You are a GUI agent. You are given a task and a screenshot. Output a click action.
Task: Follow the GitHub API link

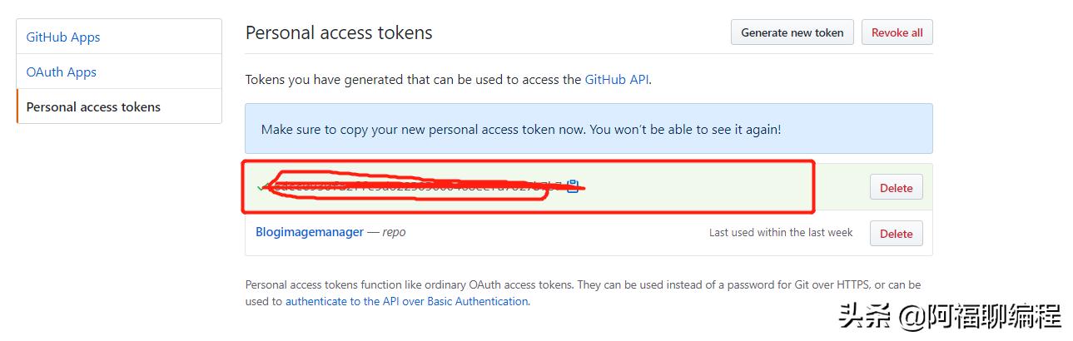click(x=616, y=80)
